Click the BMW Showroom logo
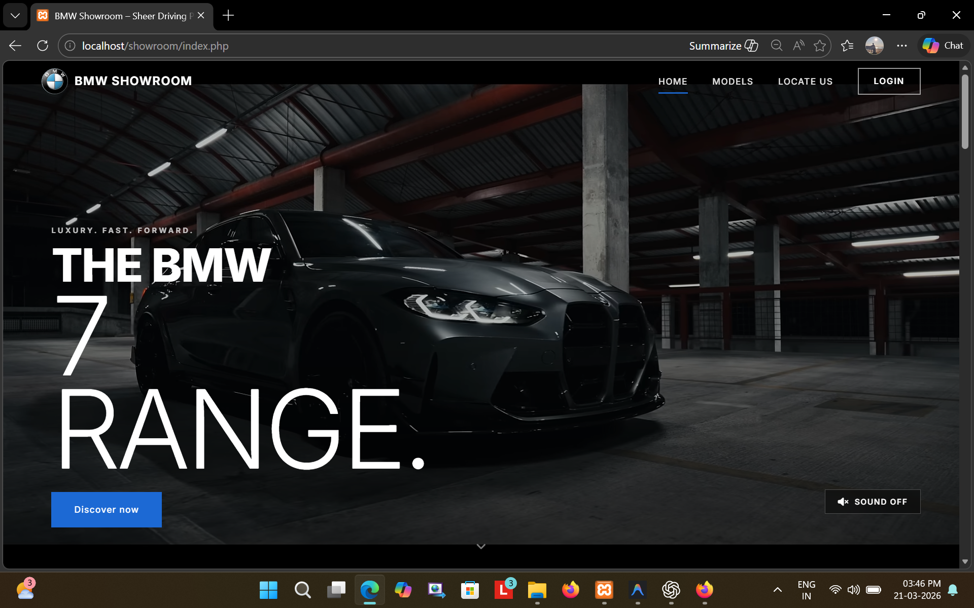974x608 pixels. pos(54,81)
